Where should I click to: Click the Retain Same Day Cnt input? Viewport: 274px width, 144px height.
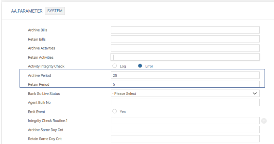(185, 139)
